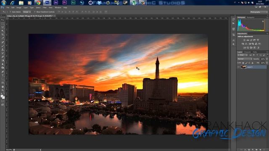Add a Vibrance adjustment

(258, 40)
